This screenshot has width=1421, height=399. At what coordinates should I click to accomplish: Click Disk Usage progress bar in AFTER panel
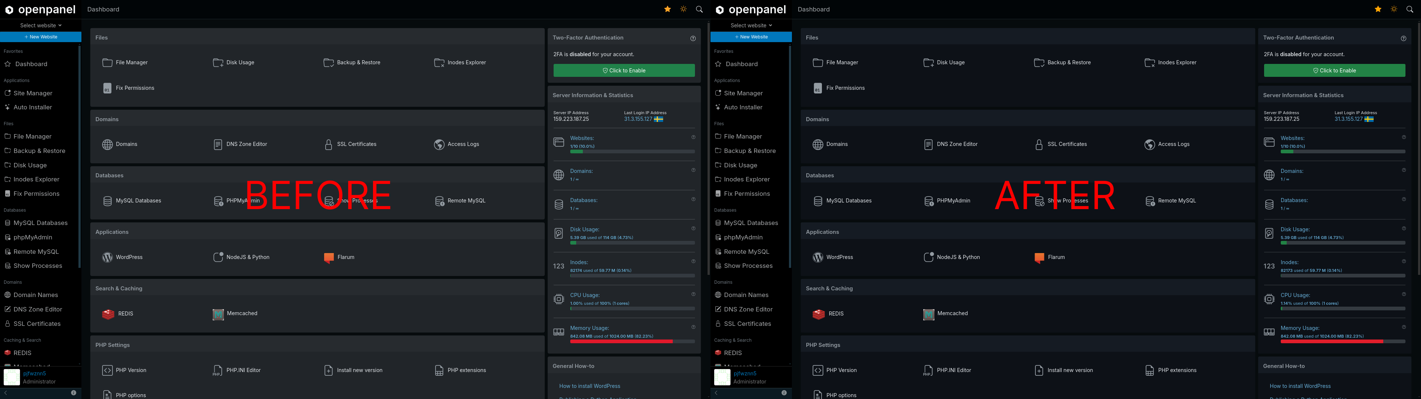pos(1343,243)
